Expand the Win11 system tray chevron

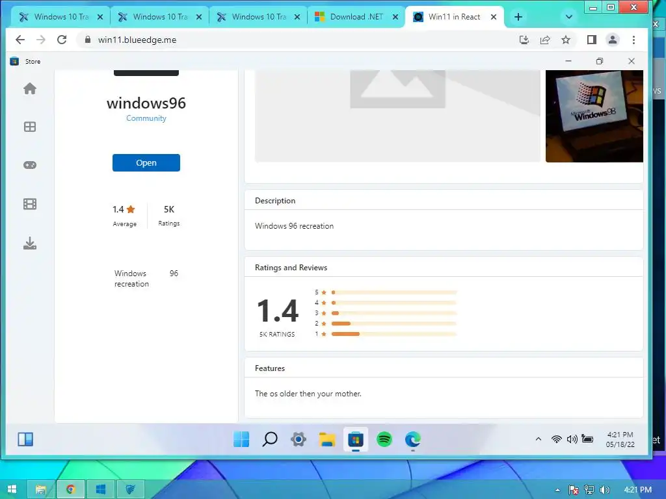538,439
